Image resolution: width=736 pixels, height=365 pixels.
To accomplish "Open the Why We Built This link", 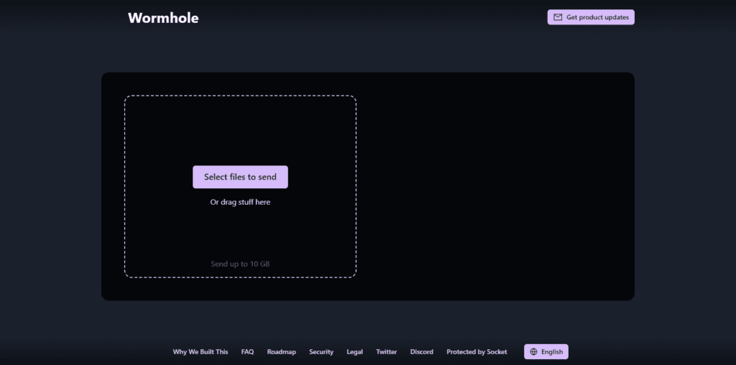I will tap(201, 352).
